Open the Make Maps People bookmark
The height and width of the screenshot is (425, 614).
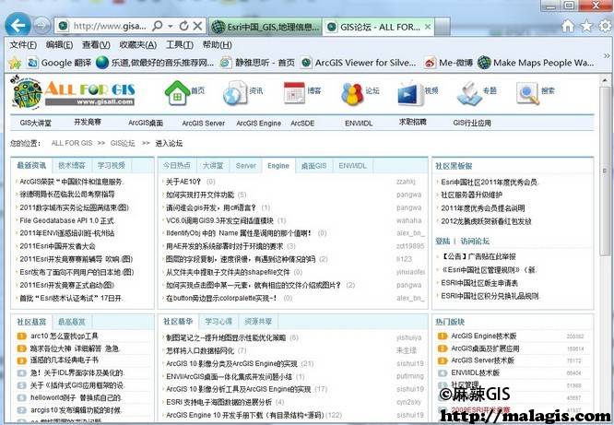(536, 63)
